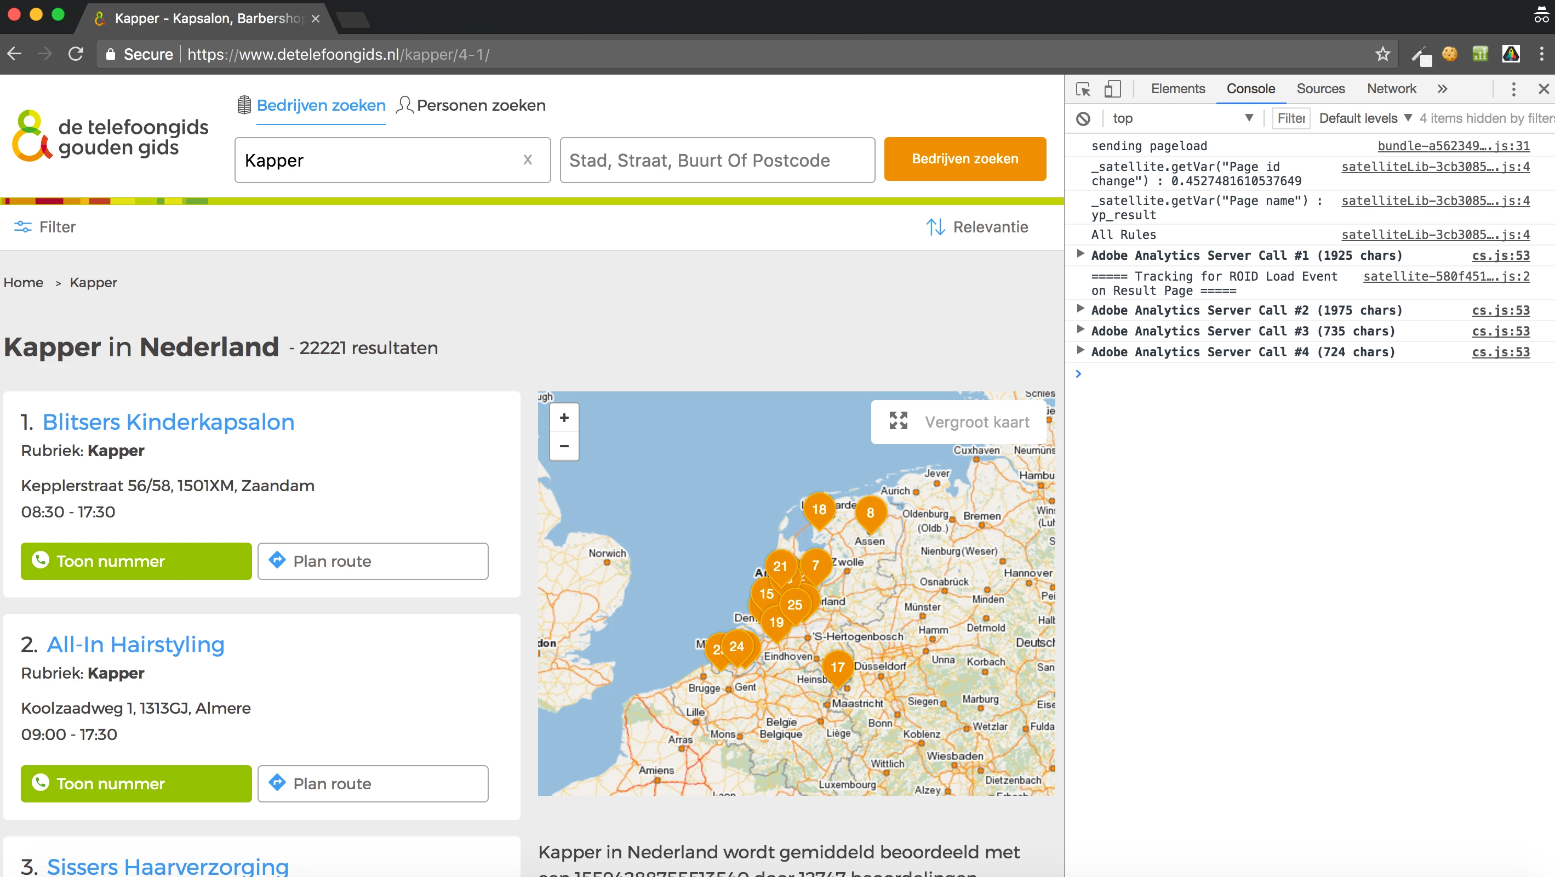Screen dimensions: 1555x877
Task: Open the DevTools three-dot menu
Action: [x=1513, y=89]
